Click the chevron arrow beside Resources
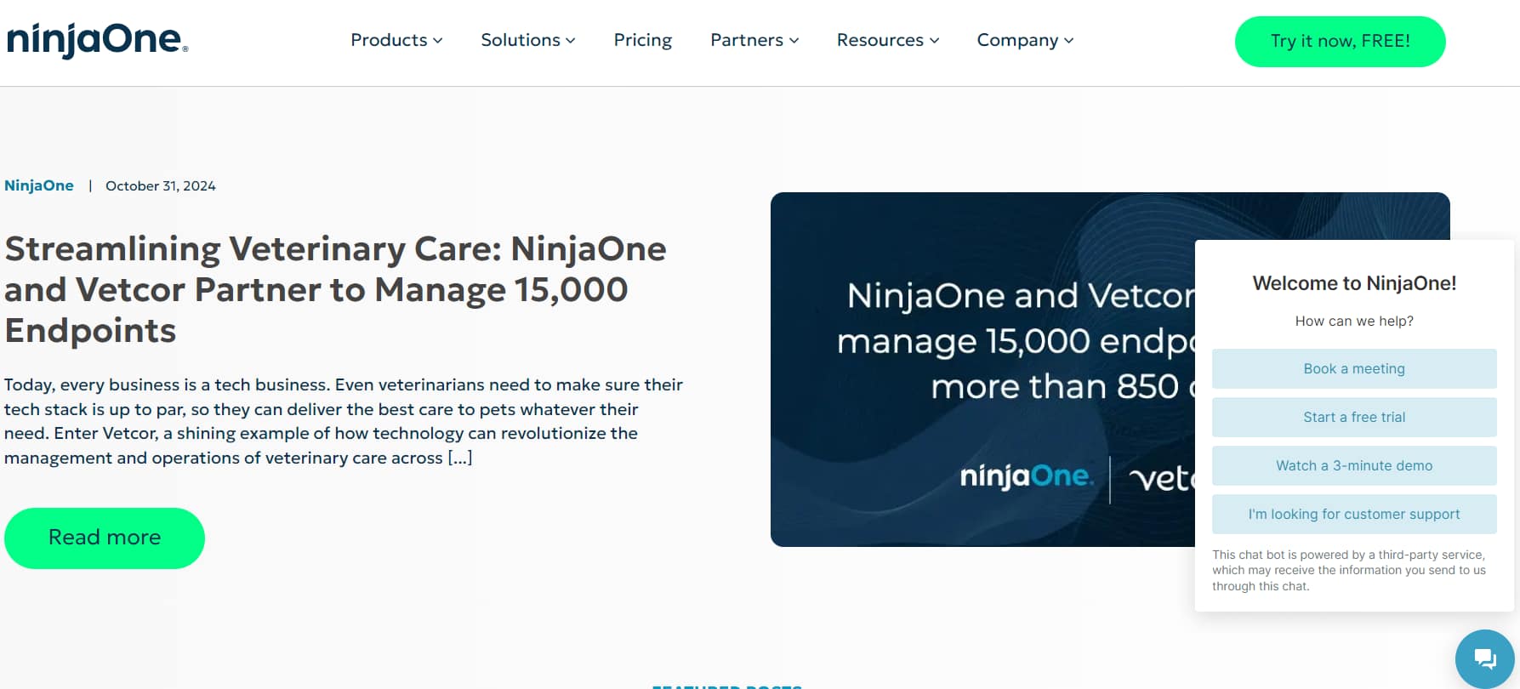This screenshot has height=689, width=1520. click(935, 41)
